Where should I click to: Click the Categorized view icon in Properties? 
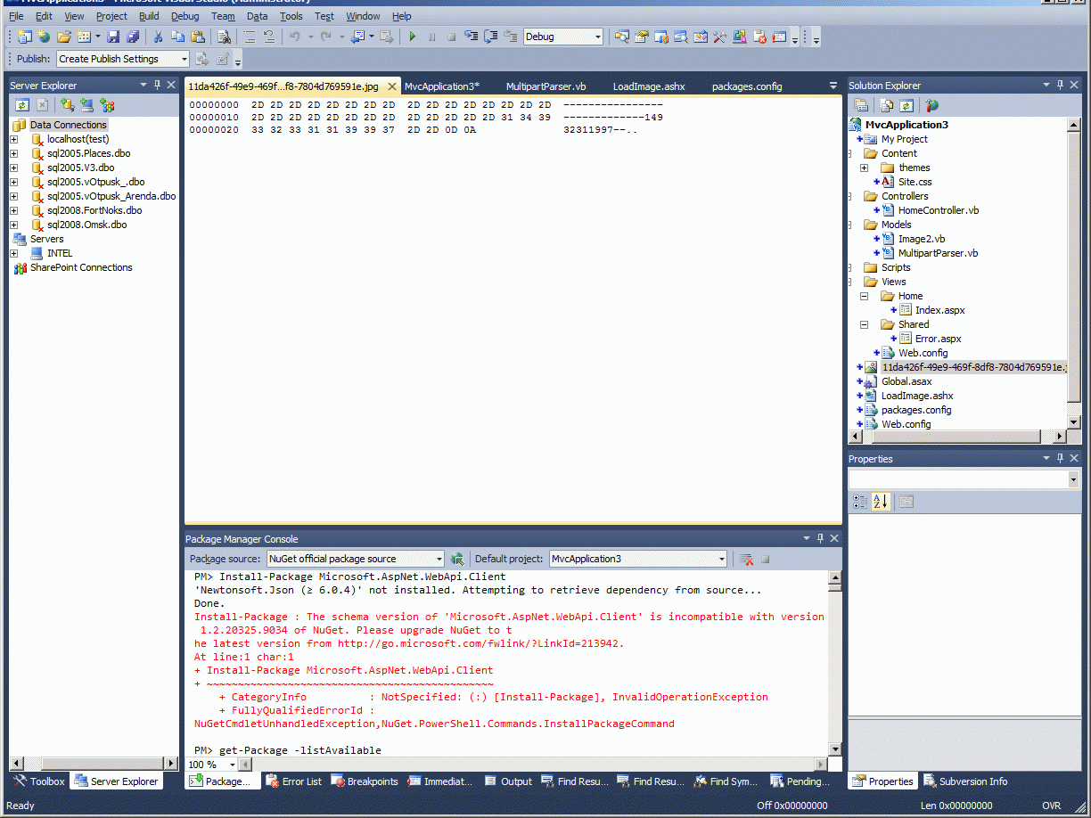tap(860, 502)
